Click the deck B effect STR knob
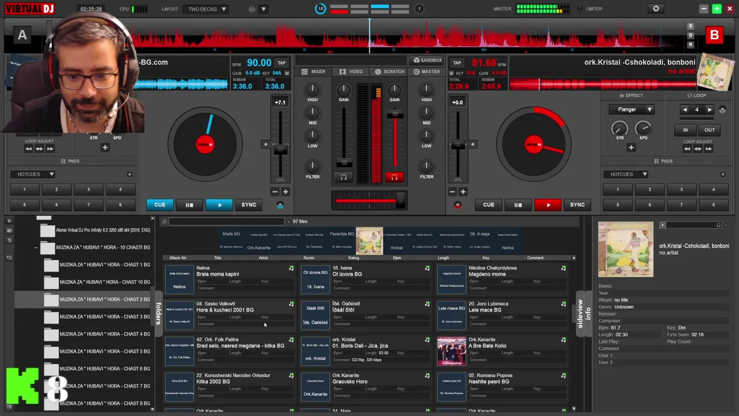 coord(619,128)
